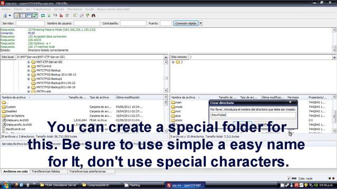
Task: Select the remote 'main' folder
Action: (179, 102)
